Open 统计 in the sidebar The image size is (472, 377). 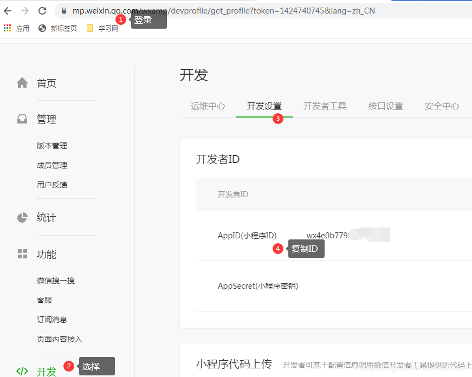(x=47, y=217)
